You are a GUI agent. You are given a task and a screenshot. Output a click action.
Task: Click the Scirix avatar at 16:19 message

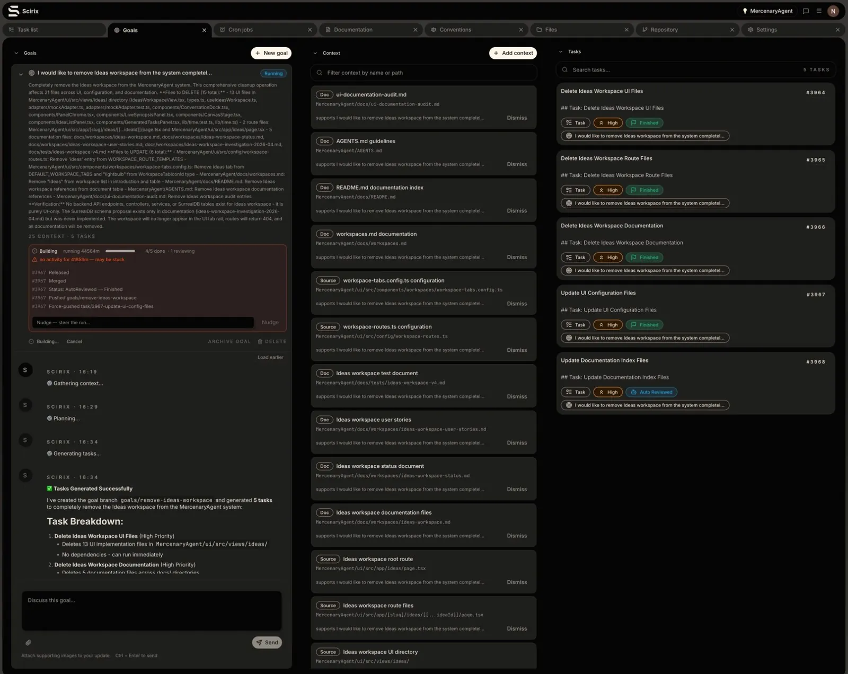coord(25,370)
